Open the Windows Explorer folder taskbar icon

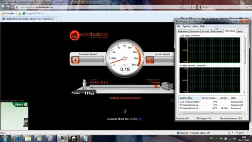28,138
